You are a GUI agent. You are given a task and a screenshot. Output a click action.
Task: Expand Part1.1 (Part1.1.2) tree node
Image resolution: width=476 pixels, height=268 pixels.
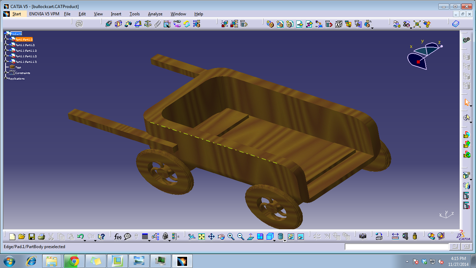click(x=6, y=56)
